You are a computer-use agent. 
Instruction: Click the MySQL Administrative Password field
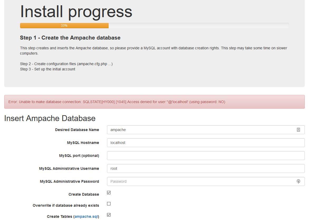pyautogui.click(x=185, y=181)
